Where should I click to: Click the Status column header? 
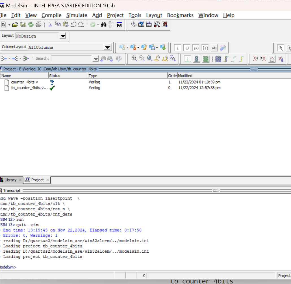(x=68, y=75)
